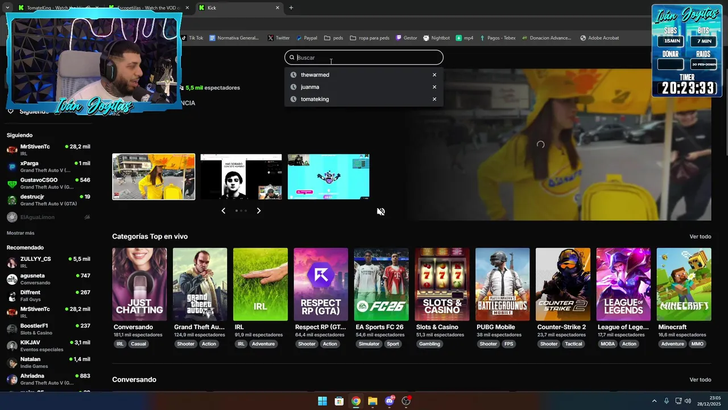Image resolution: width=728 pixels, height=410 pixels.
Task: Open the Normativa General bookmark
Action: (234, 38)
